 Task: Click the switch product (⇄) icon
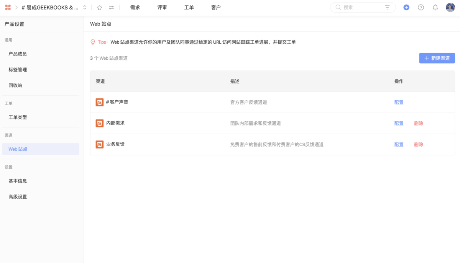coord(111,7)
